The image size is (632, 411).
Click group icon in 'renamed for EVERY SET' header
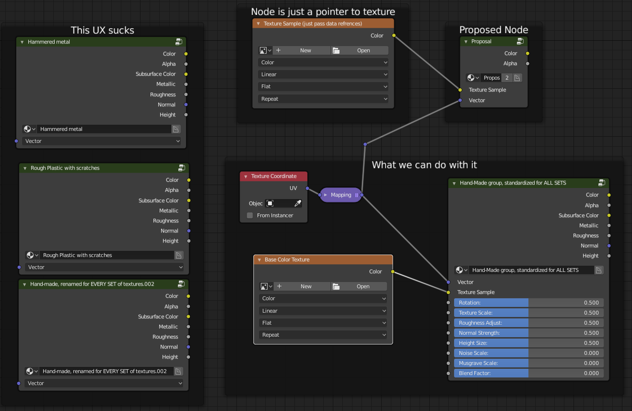(x=181, y=284)
